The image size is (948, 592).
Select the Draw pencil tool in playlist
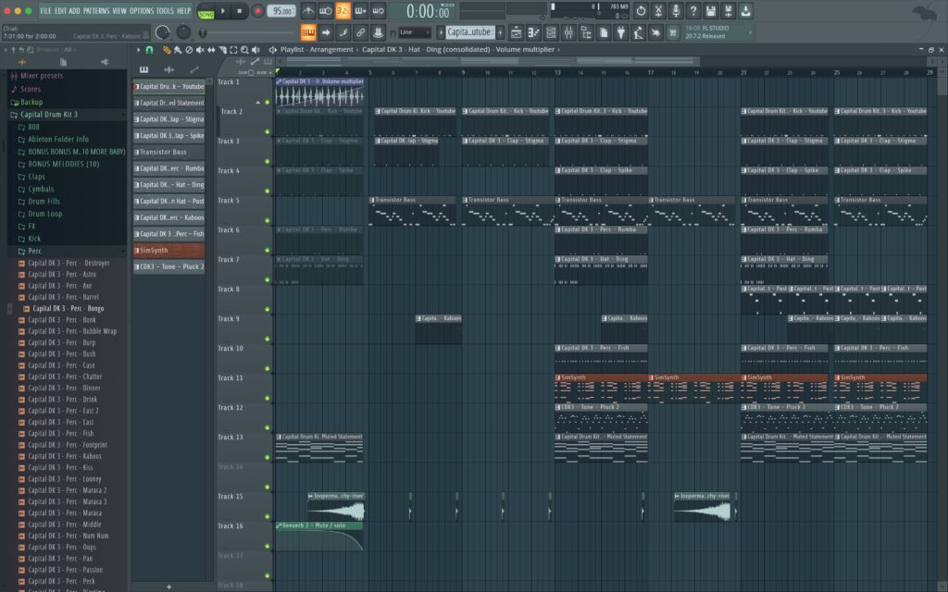tap(167, 50)
